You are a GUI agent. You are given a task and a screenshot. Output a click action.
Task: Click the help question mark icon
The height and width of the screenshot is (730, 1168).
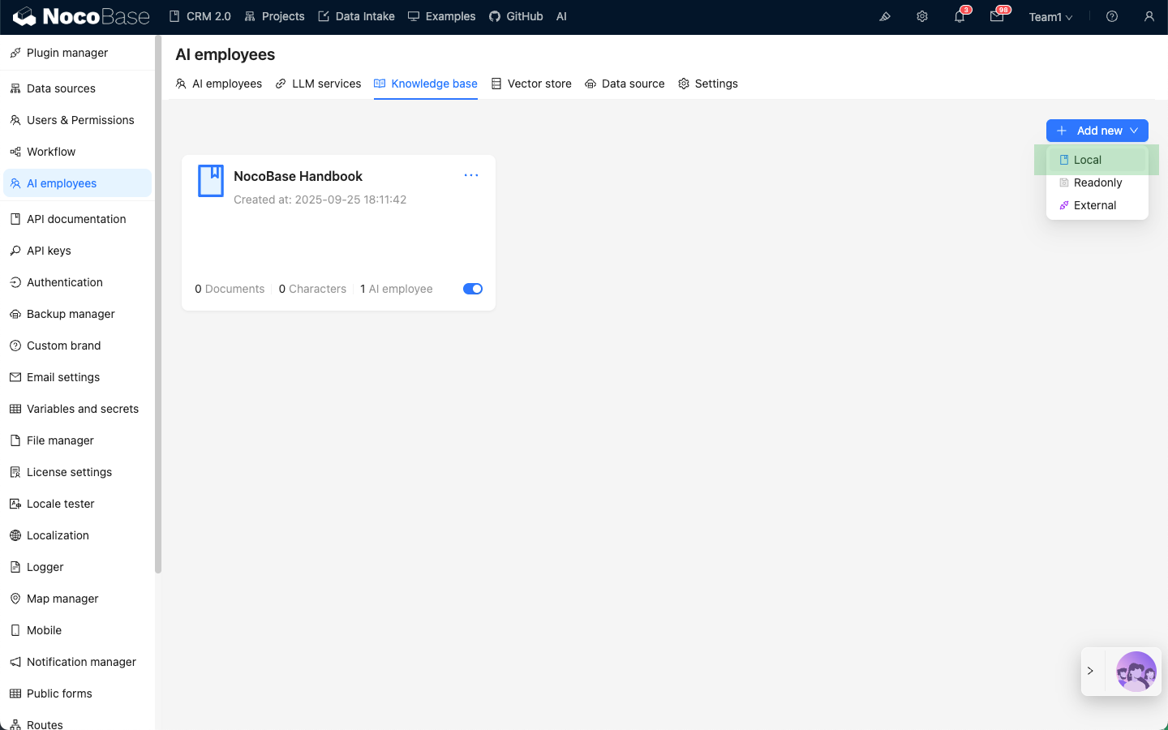coord(1112,17)
